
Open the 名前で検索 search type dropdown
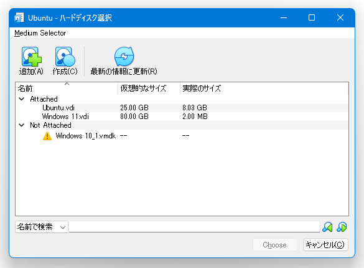(42, 227)
